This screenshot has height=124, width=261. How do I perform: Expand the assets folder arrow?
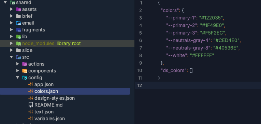tap(12, 9)
